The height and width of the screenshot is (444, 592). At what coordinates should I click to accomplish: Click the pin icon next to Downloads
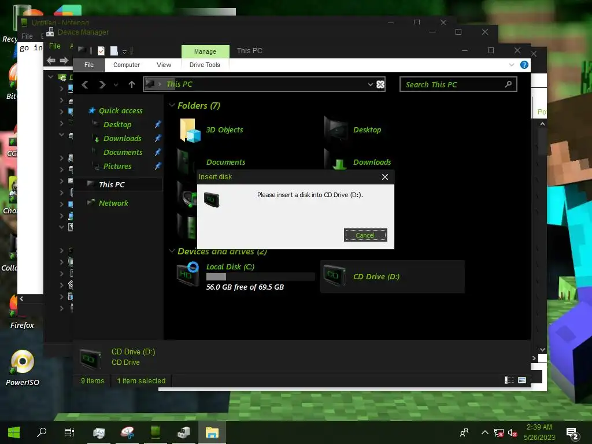click(158, 139)
